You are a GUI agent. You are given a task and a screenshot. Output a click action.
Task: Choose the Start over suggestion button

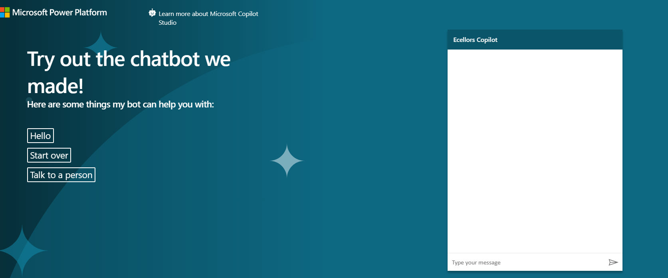49,155
